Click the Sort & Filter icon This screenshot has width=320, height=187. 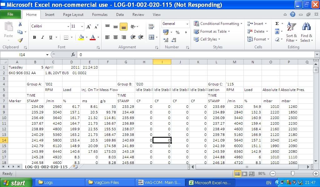(291, 32)
